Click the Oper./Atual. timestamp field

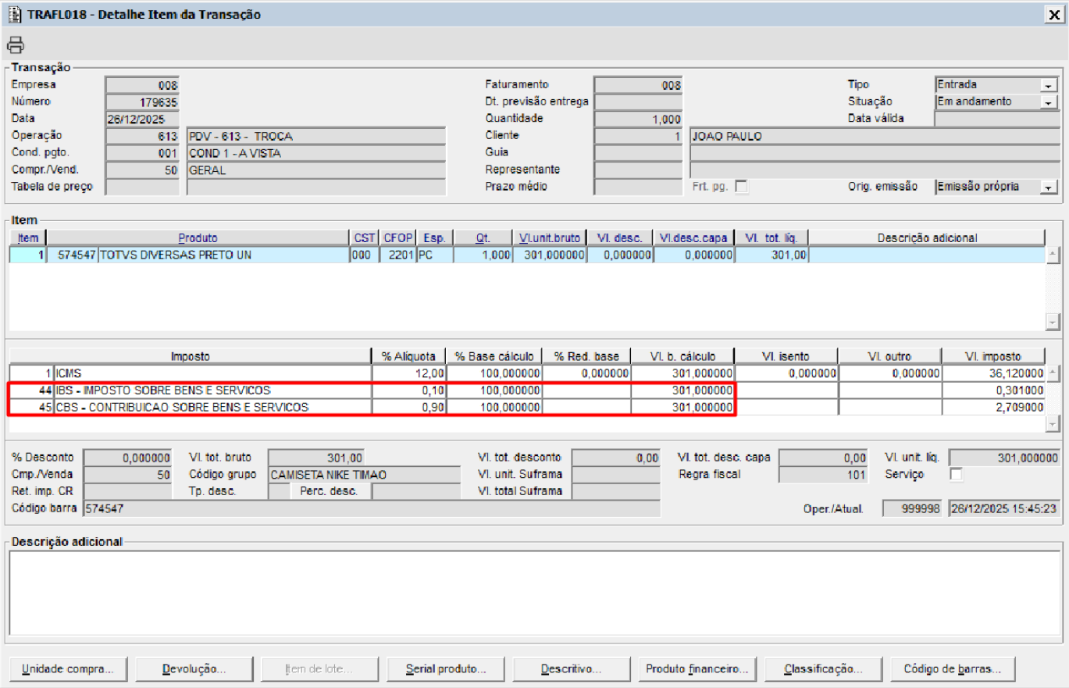pos(1004,509)
